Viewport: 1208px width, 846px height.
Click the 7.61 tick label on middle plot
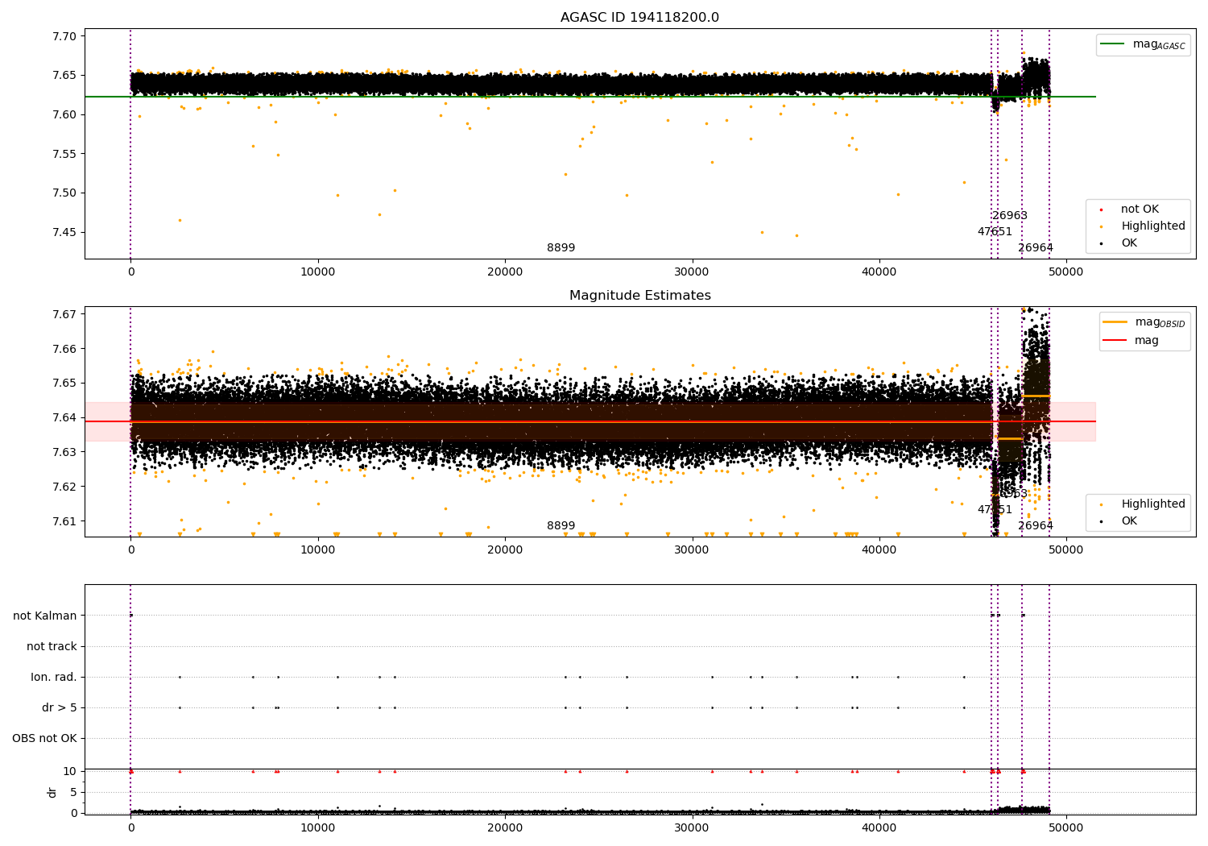pyautogui.click(x=64, y=521)
